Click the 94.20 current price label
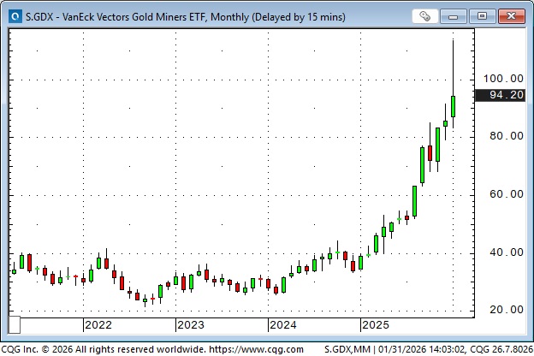Screen dimensions: 534x356 (505, 96)
